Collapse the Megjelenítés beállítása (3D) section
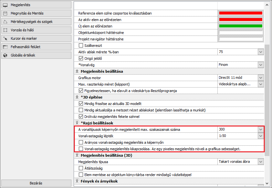Screen dimensions: 272x188 click(x=77, y=155)
